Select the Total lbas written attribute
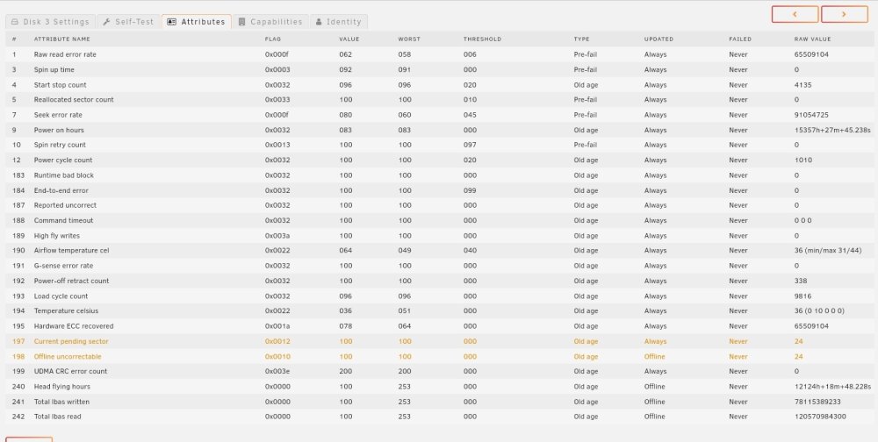Screen dimensions: 878x442 point(61,402)
